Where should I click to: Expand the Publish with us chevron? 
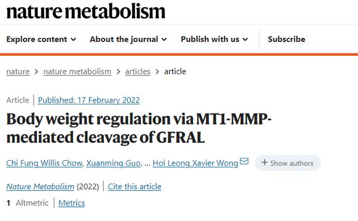(x=245, y=40)
